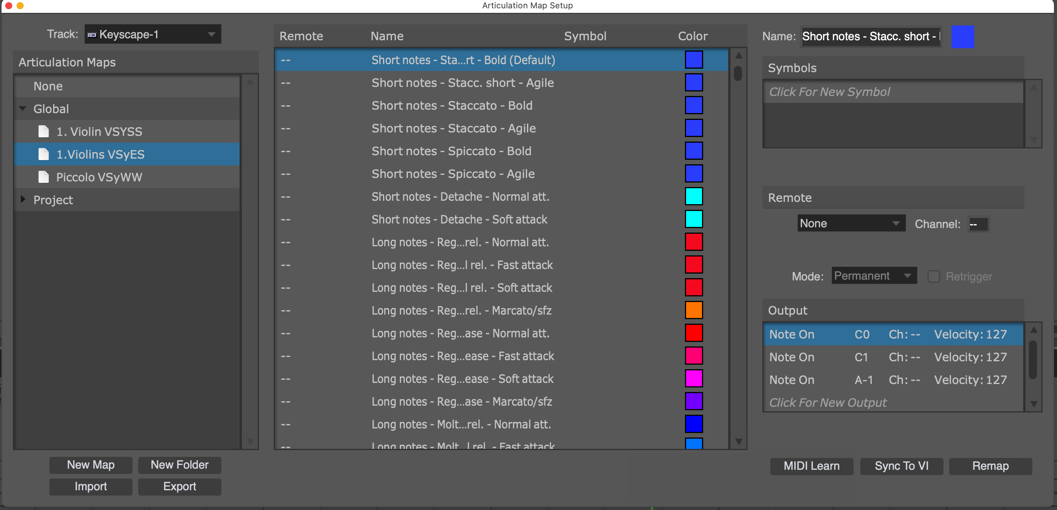Click the Import button
This screenshot has width=1057, height=510.
(x=91, y=486)
